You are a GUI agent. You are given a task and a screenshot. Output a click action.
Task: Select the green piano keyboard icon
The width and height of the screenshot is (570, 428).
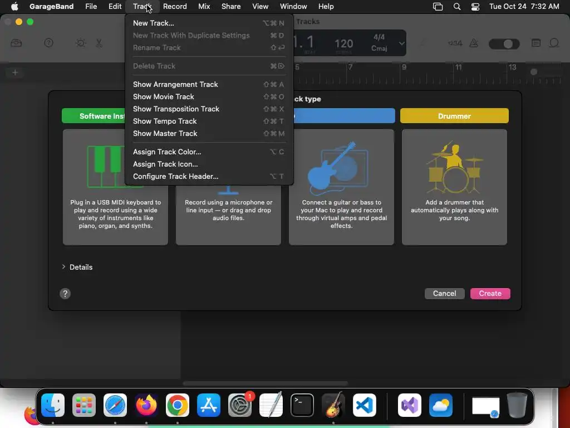(x=105, y=166)
